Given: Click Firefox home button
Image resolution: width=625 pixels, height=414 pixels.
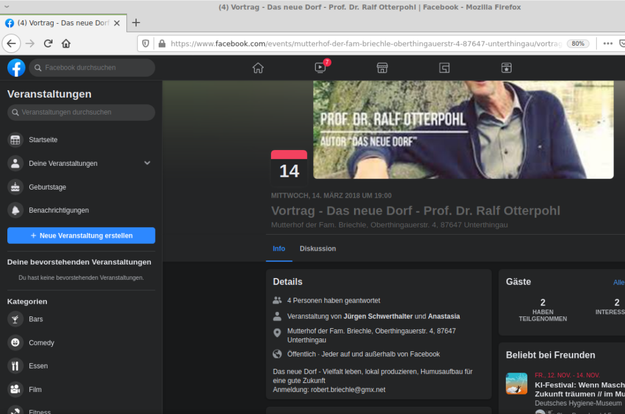Looking at the screenshot, I should coord(66,43).
